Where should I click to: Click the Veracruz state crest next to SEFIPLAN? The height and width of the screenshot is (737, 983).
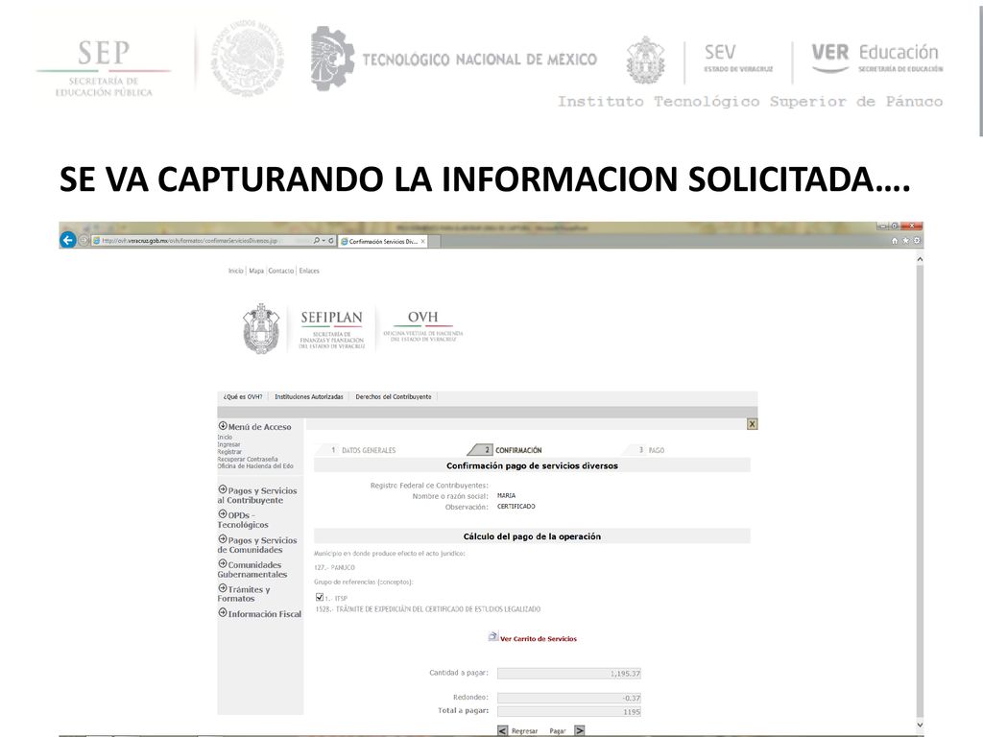click(x=261, y=328)
